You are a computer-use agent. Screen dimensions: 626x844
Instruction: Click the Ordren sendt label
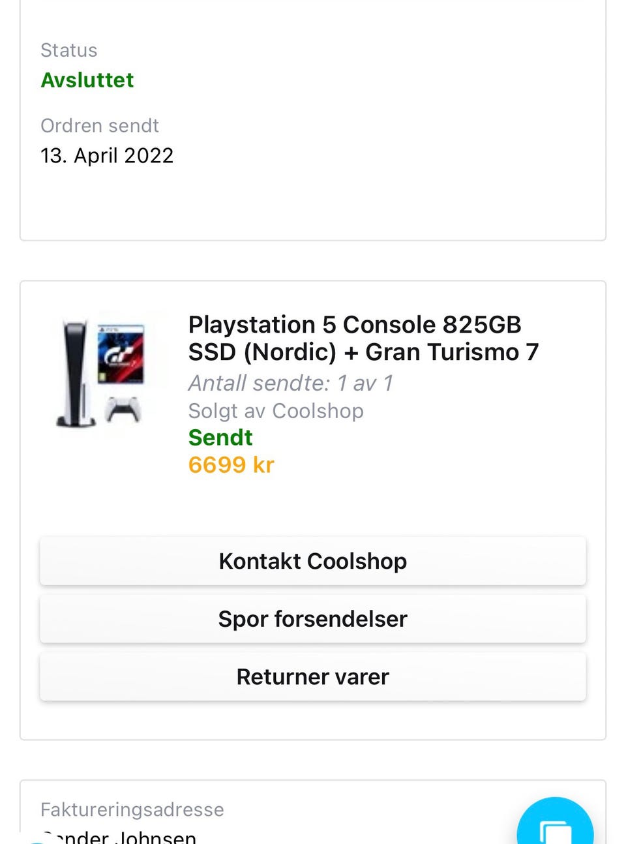coord(100,126)
